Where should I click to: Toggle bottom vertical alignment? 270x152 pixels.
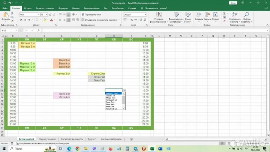click(68, 15)
